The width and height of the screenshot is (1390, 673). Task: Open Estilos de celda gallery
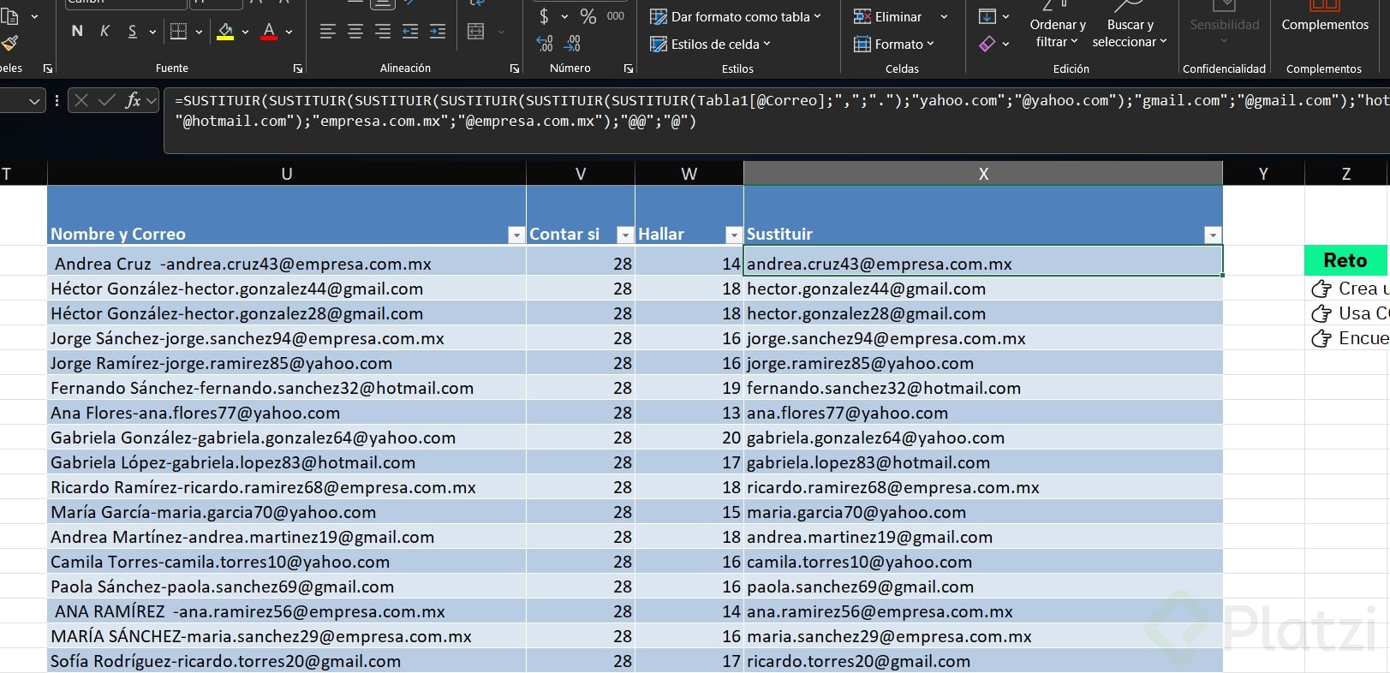pyautogui.click(x=710, y=44)
